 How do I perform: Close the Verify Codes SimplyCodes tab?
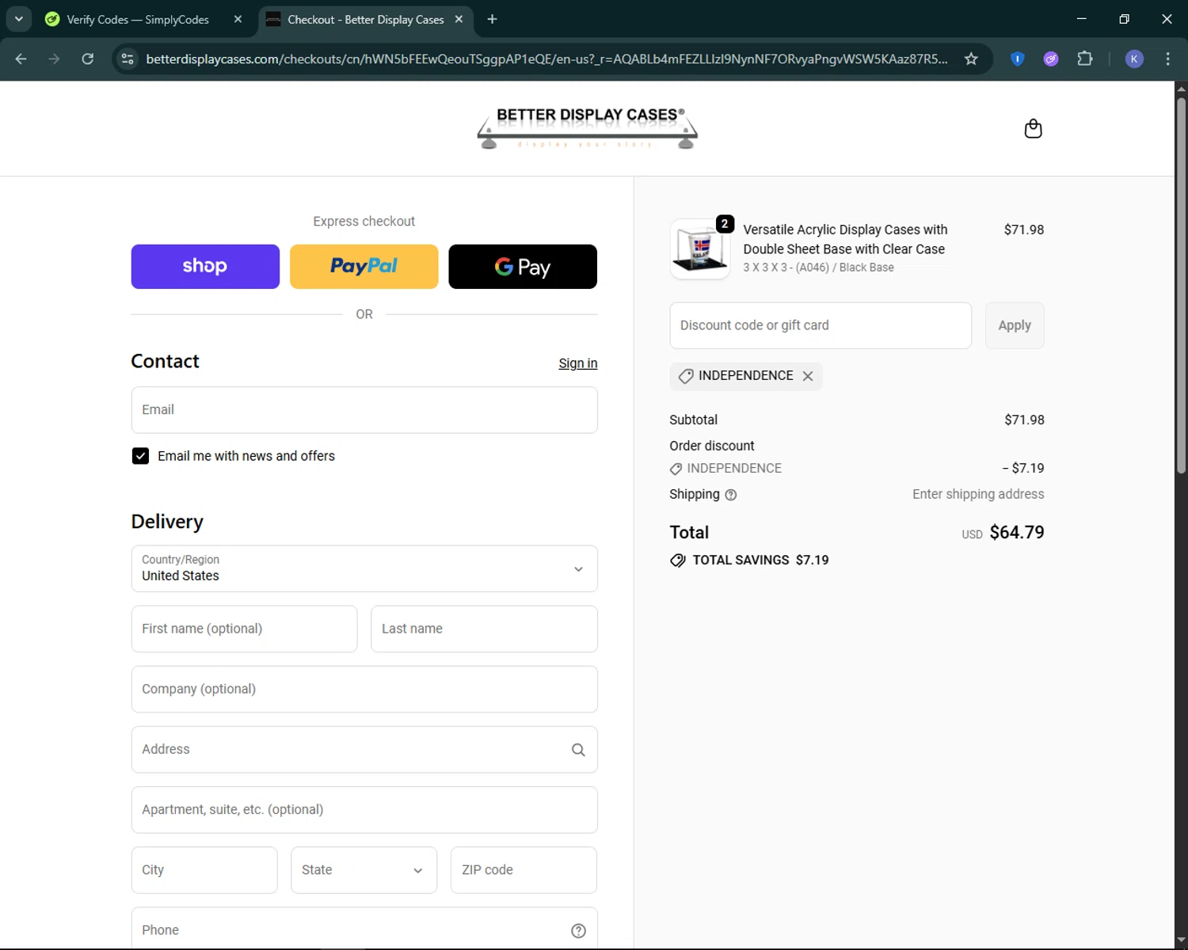[x=238, y=19]
